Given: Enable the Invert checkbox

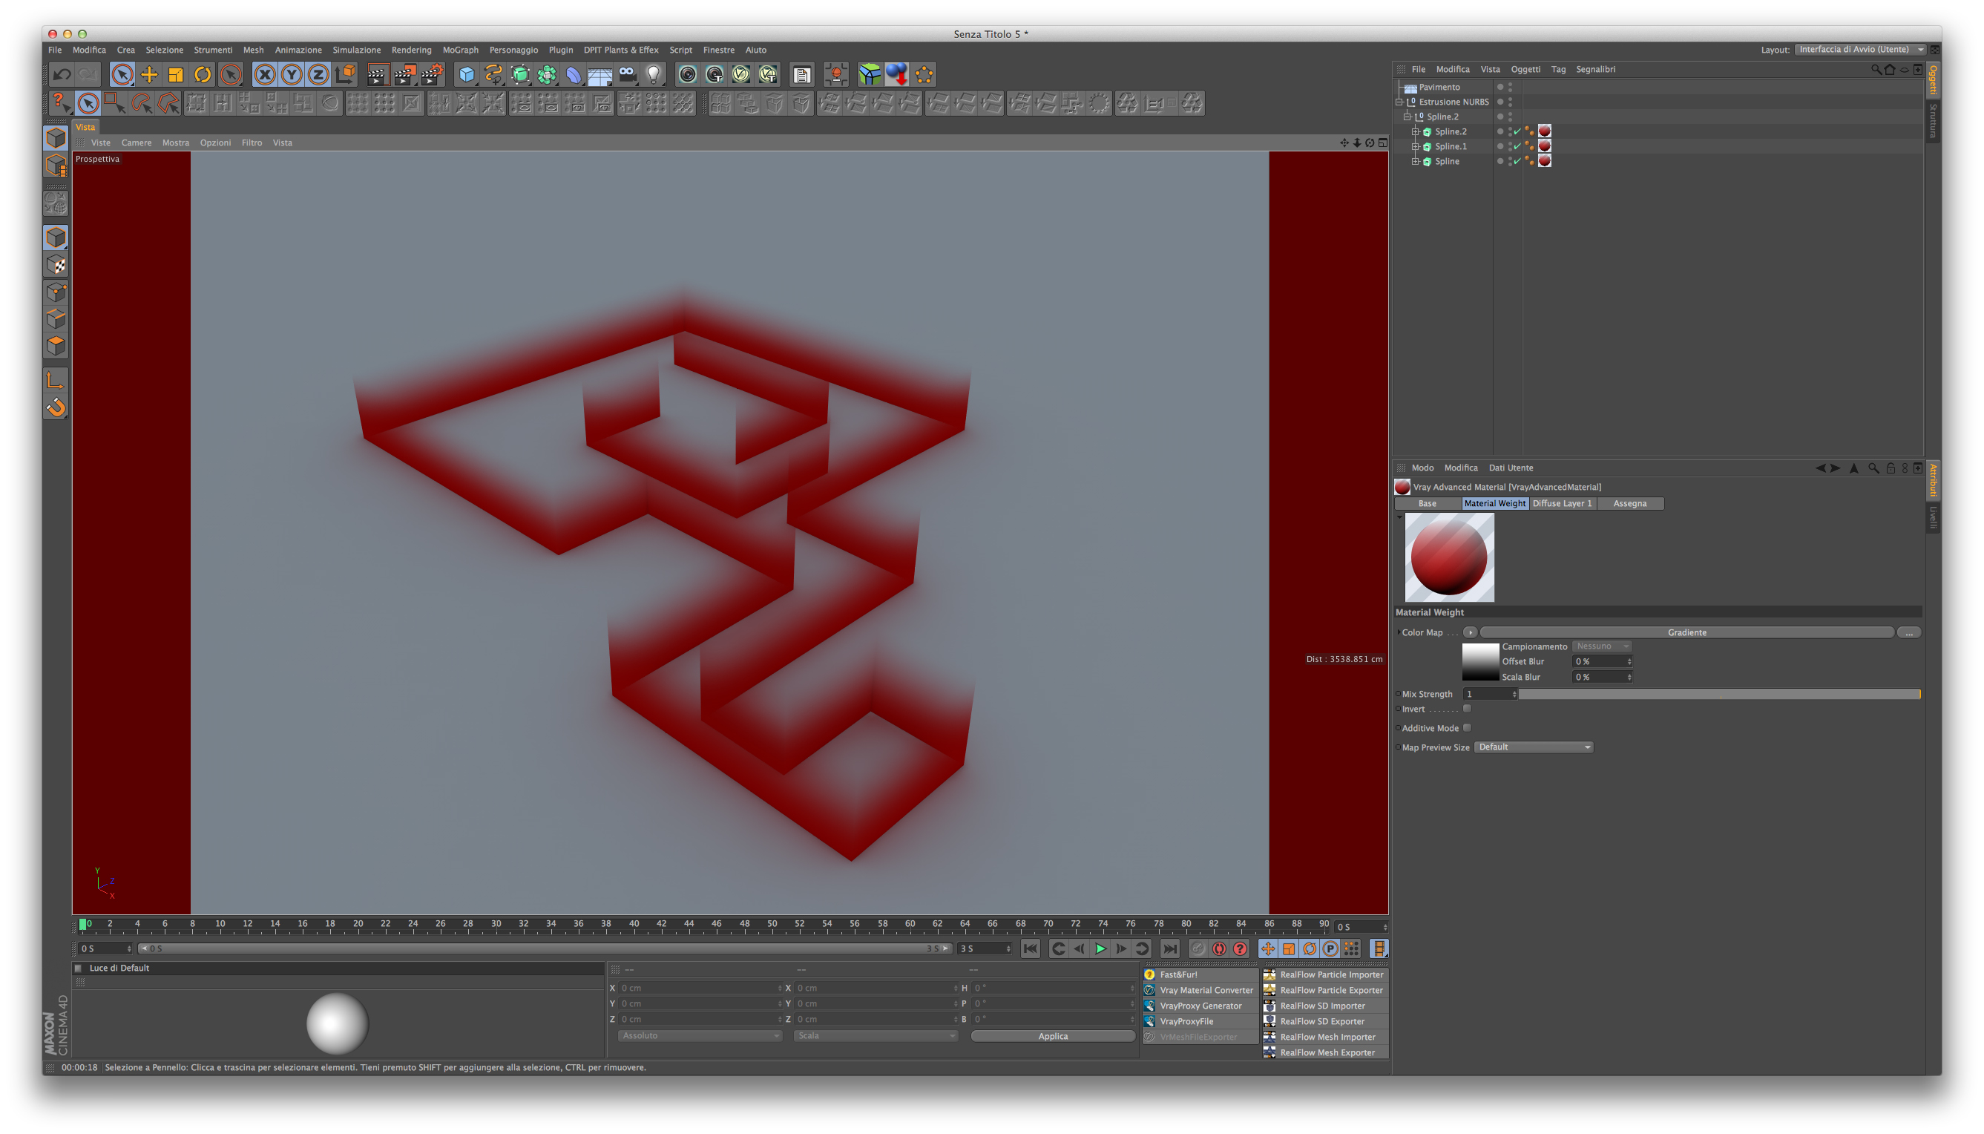Looking at the screenshot, I should point(1467,709).
